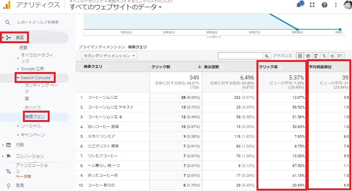Sort by クリック率 column header
This screenshot has width=352, height=191.
(268, 67)
